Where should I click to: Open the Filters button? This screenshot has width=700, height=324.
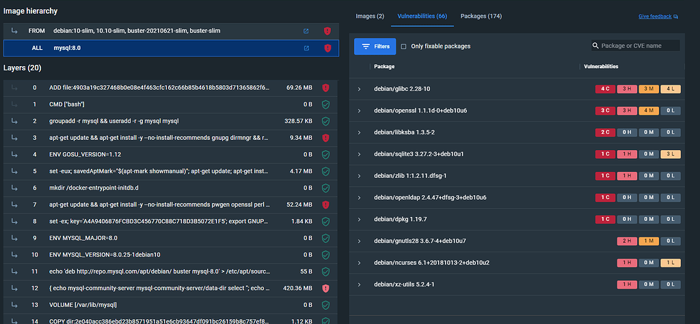click(375, 46)
